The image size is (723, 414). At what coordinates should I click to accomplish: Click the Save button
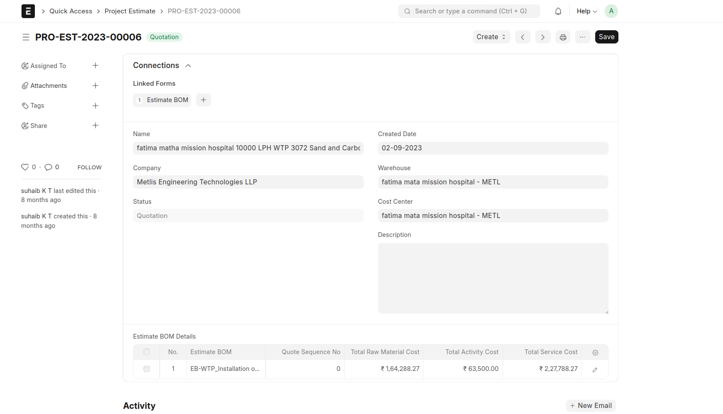coord(606,37)
